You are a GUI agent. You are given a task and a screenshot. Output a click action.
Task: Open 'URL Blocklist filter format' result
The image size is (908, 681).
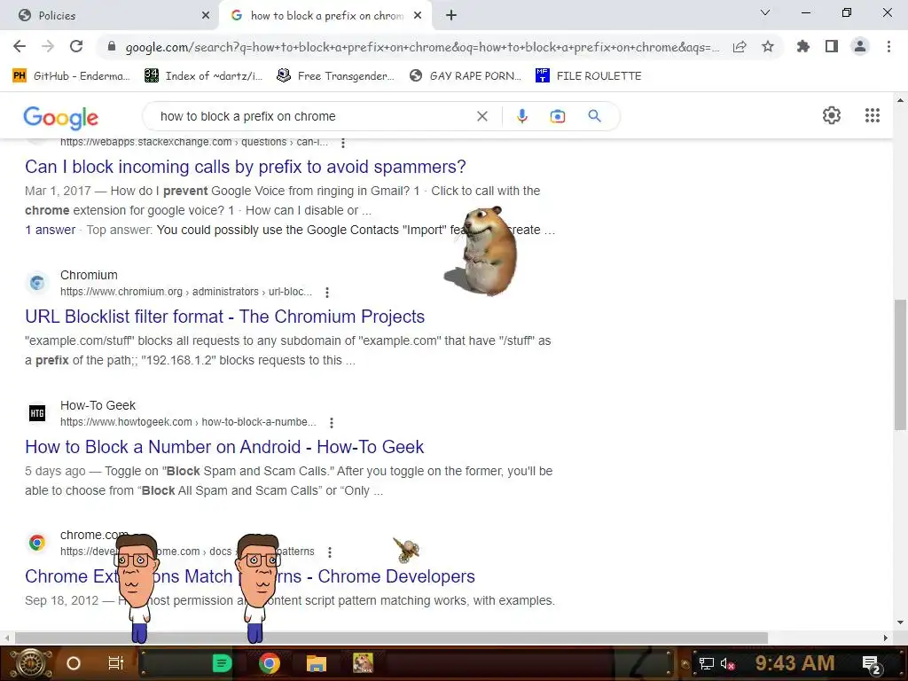(224, 317)
